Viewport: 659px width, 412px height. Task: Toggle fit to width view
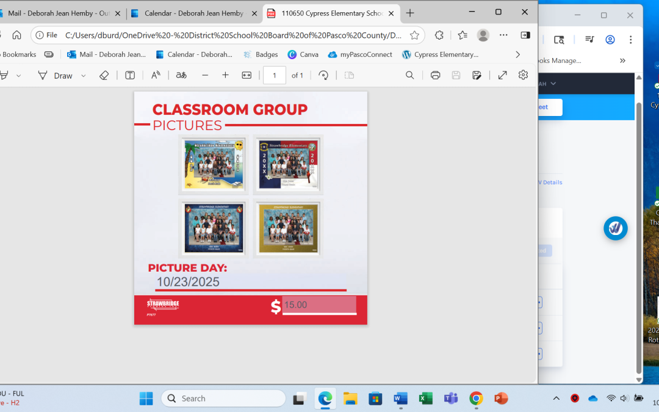pos(247,75)
